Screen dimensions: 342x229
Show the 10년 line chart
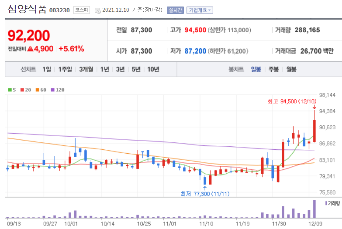[x=153, y=69]
